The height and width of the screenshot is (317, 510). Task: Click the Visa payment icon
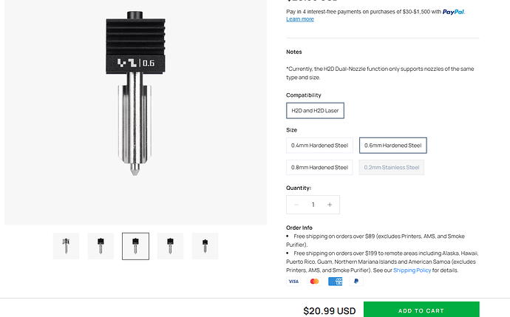[x=293, y=282]
